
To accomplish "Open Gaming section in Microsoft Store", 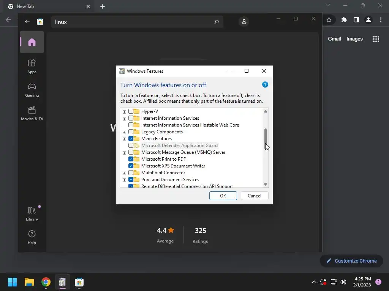I will click(32, 90).
